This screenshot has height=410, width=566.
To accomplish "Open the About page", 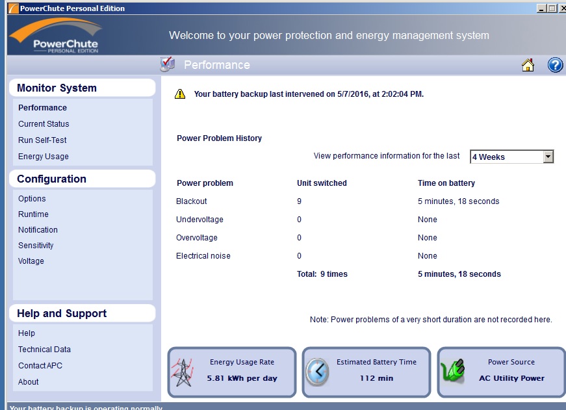I will coord(28,382).
